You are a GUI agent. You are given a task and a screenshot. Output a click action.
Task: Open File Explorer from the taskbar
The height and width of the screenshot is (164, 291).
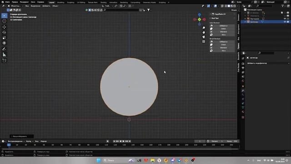153,160
